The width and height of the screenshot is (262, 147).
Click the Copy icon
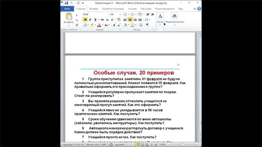click(77, 20)
